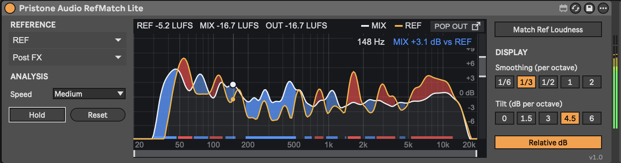Viewport: 621px width, 163px height.
Task: Click the device view toggle icon
Action: (563, 8)
